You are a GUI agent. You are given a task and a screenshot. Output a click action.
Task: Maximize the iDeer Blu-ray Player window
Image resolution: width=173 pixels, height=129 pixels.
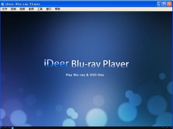pyautogui.click(x=165, y=4)
